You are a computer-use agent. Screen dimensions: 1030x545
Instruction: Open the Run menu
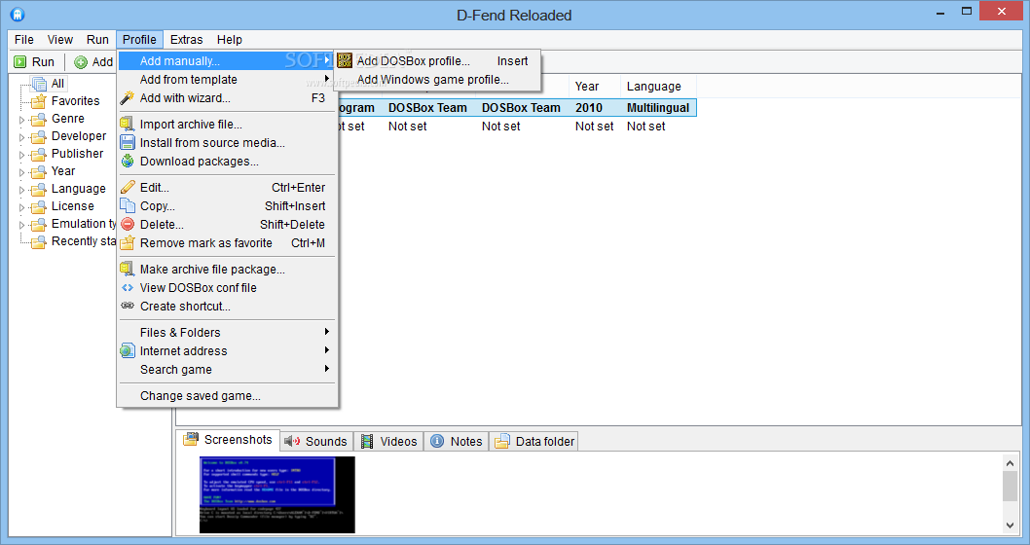(97, 39)
